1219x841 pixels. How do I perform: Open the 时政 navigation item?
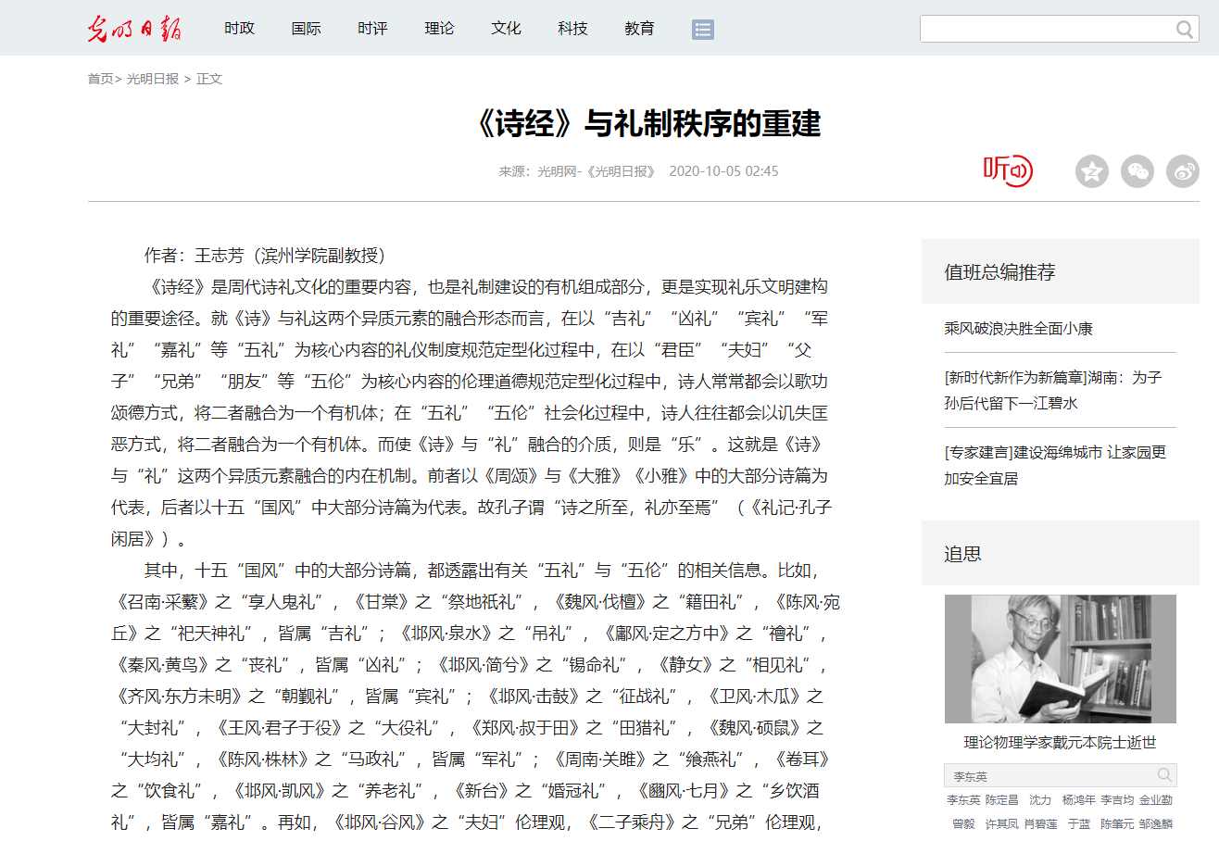point(239,29)
